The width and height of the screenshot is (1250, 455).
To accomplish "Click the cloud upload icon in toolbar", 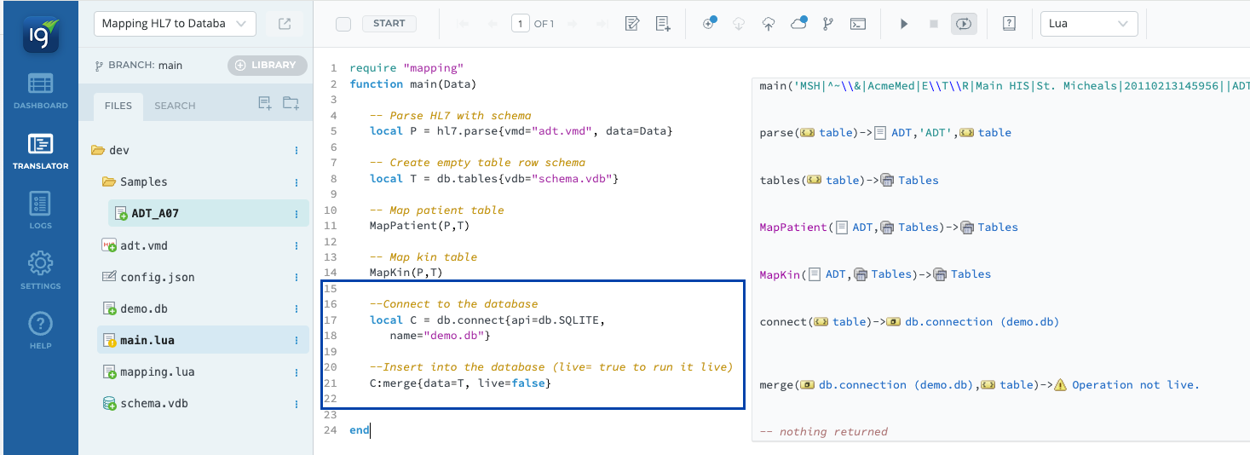I will [x=769, y=24].
